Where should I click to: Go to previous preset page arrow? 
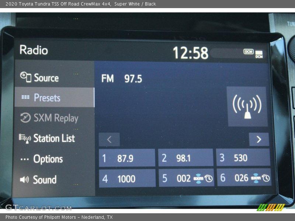click(x=109, y=140)
